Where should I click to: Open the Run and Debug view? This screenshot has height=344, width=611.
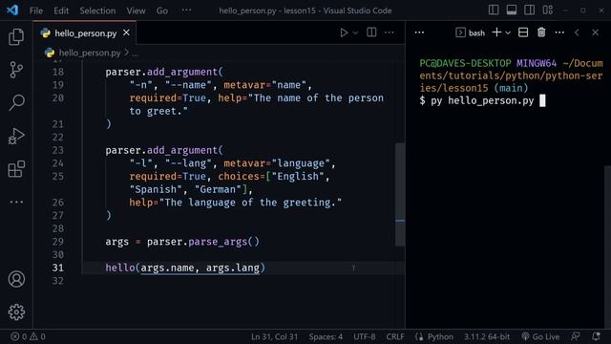tap(16, 136)
